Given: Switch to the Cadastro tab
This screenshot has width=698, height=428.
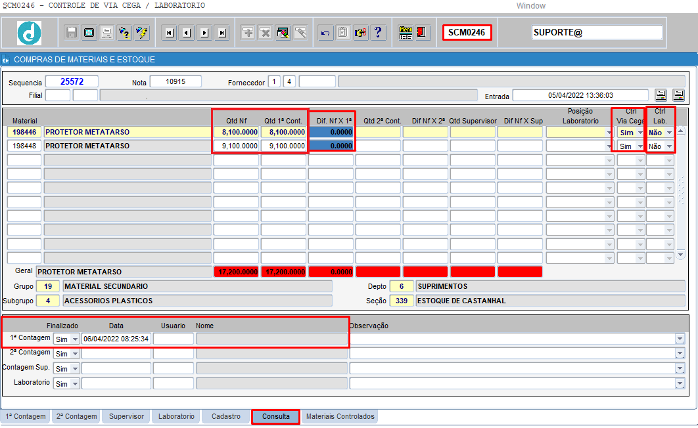Looking at the screenshot, I should click(226, 416).
